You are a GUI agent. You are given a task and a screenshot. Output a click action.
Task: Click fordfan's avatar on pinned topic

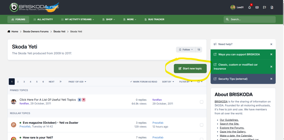(14, 102)
